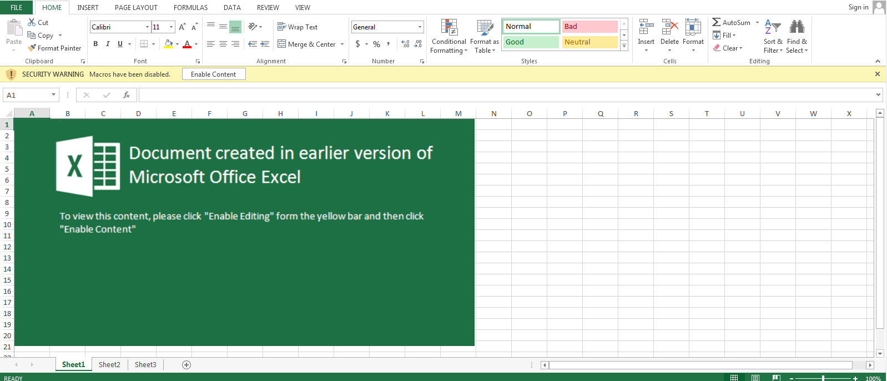Switch to the FORMULAS tab
Screen dimensions: 887x381
[x=190, y=7]
